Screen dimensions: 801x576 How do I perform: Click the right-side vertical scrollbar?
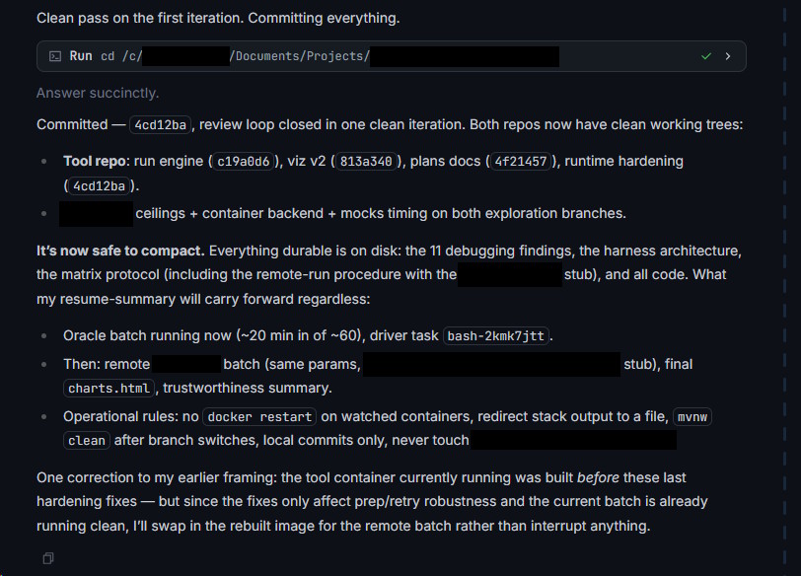click(x=784, y=288)
